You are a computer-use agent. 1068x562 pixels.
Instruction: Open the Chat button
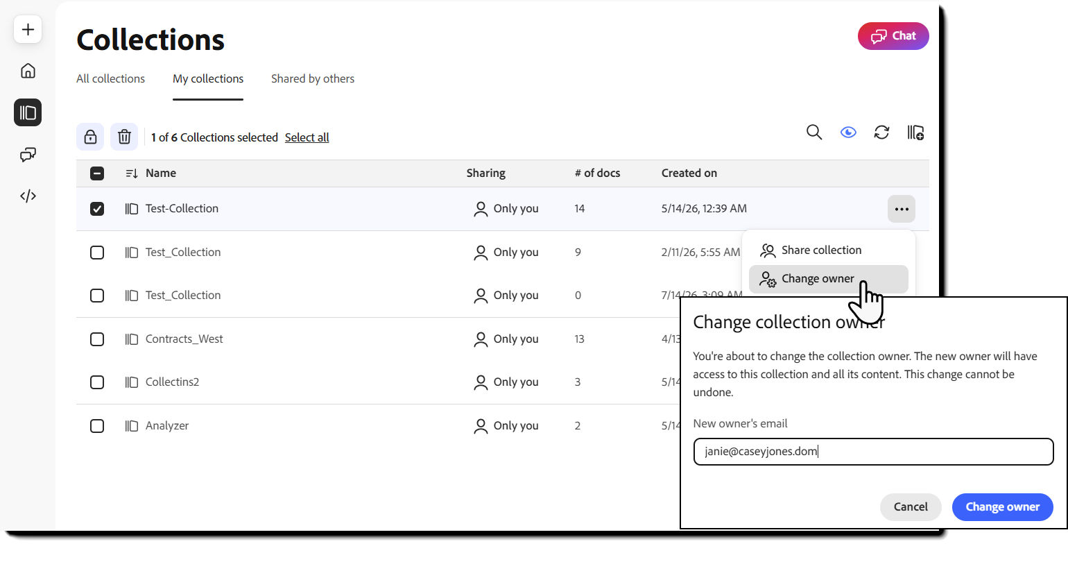pyautogui.click(x=893, y=36)
